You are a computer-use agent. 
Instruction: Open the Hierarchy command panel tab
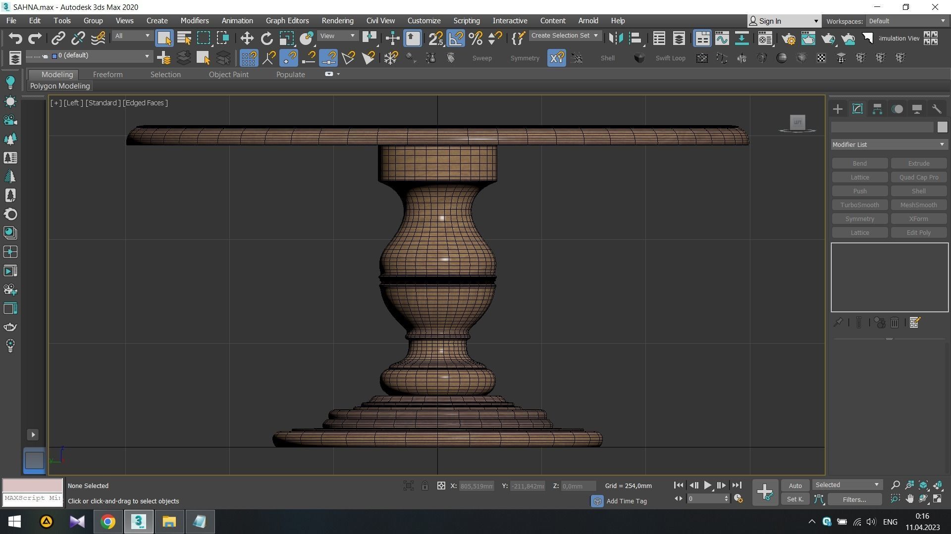[877, 109]
